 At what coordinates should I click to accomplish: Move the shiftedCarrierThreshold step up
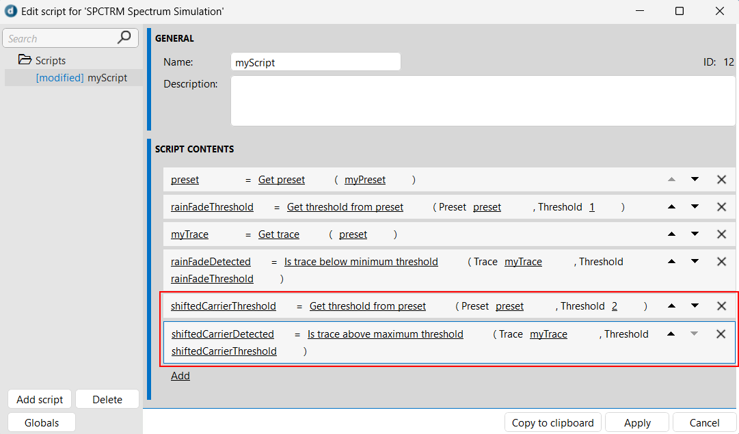pos(671,306)
